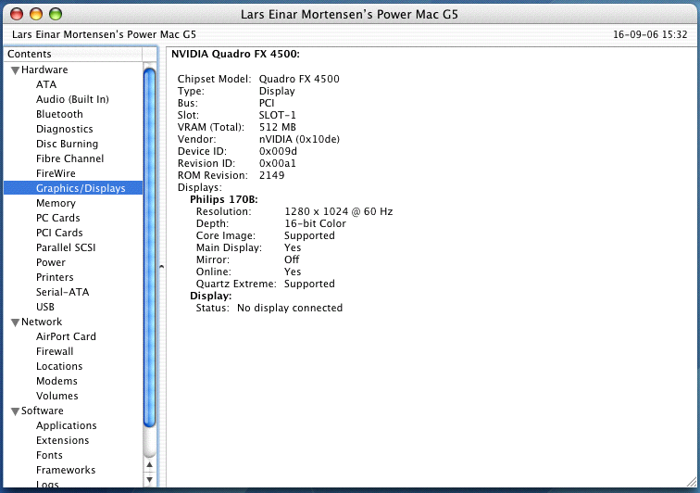
Task: Collapse the Hardware disclosure triangle
Action: tap(15, 70)
